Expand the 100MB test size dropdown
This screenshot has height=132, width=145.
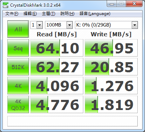(x=69, y=25)
